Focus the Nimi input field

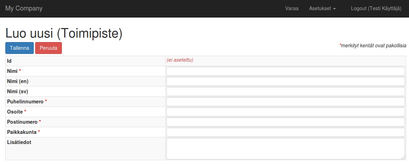(286, 71)
